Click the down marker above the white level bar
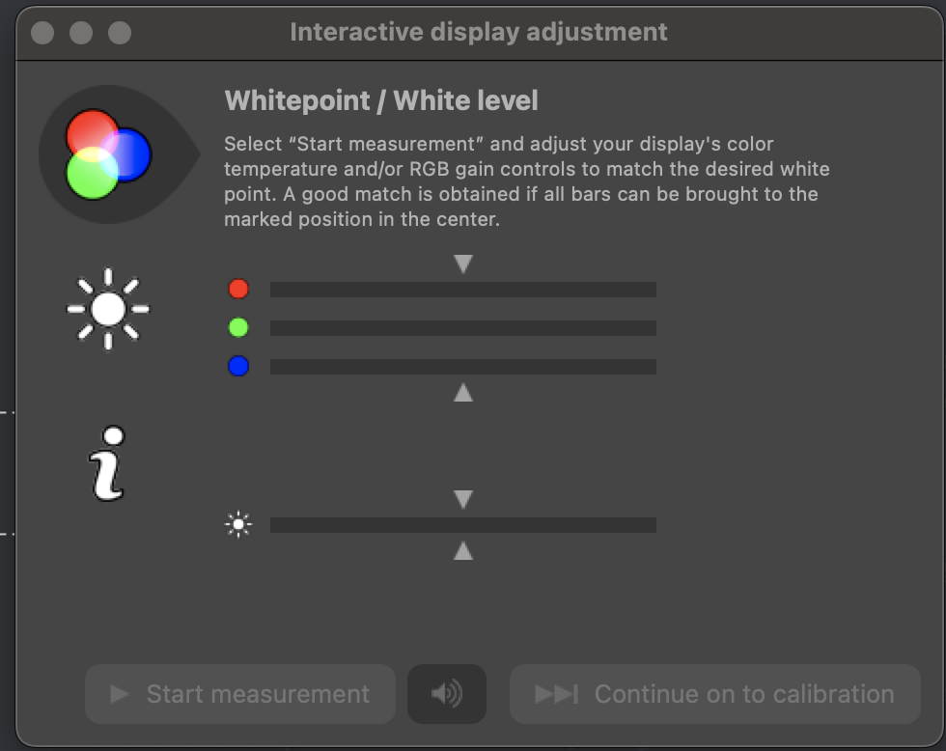946x751 pixels. coord(462,499)
